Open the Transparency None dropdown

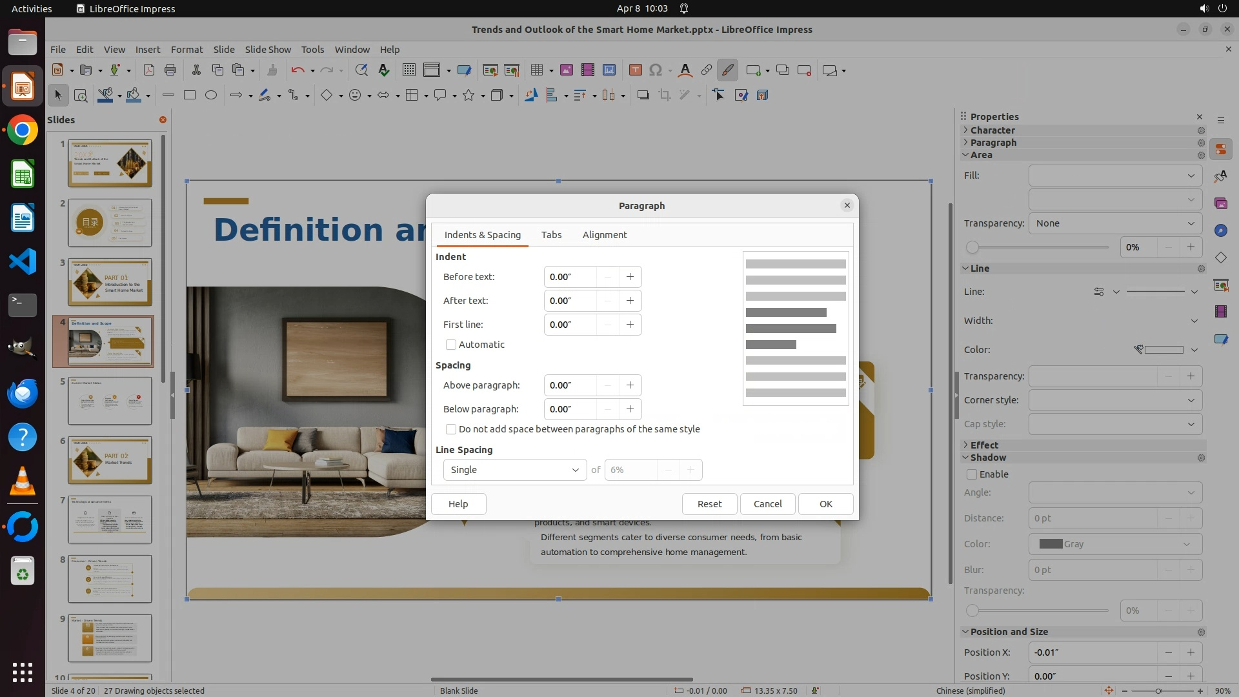(1114, 223)
